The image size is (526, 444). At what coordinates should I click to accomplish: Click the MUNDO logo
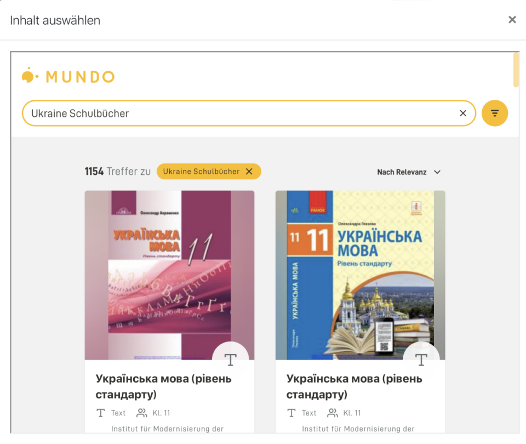[68, 76]
